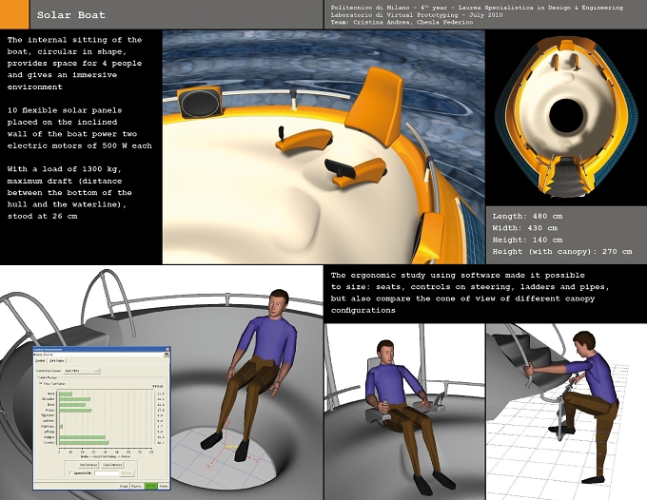Open the comfort study source dropdown
647x500 pixels.
[82, 371]
